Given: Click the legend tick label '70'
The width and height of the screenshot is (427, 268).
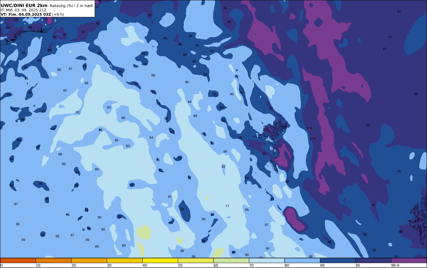Looking at the screenshot, I should point(251,265).
